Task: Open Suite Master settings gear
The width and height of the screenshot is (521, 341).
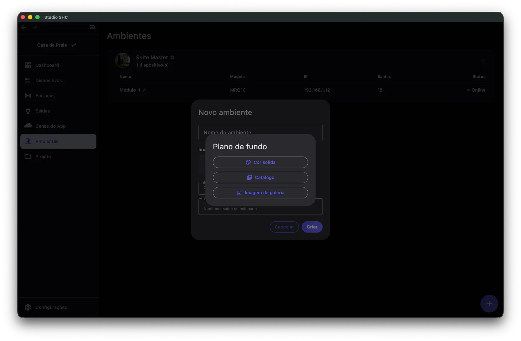Action: pos(173,57)
